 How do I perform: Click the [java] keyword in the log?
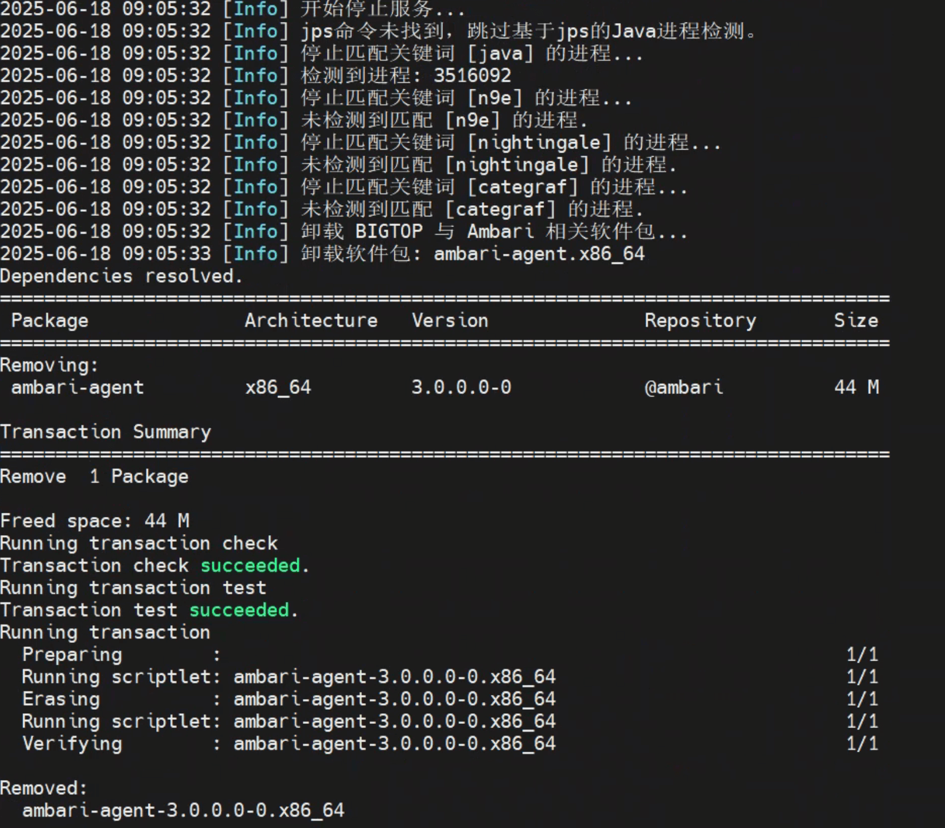pyautogui.click(x=500, y=54)
